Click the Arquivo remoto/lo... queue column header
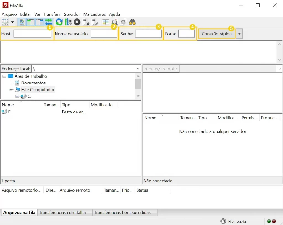 point(22,190)
